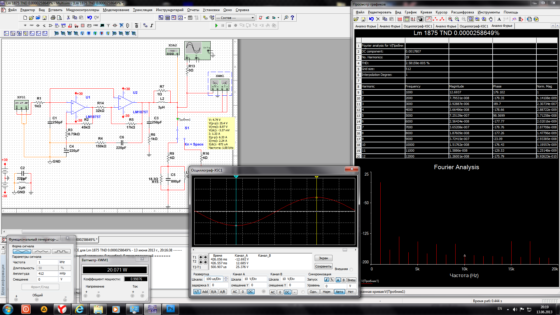Pause the simulation
Viewport: 560px width, 315px height.
point(223,26)
